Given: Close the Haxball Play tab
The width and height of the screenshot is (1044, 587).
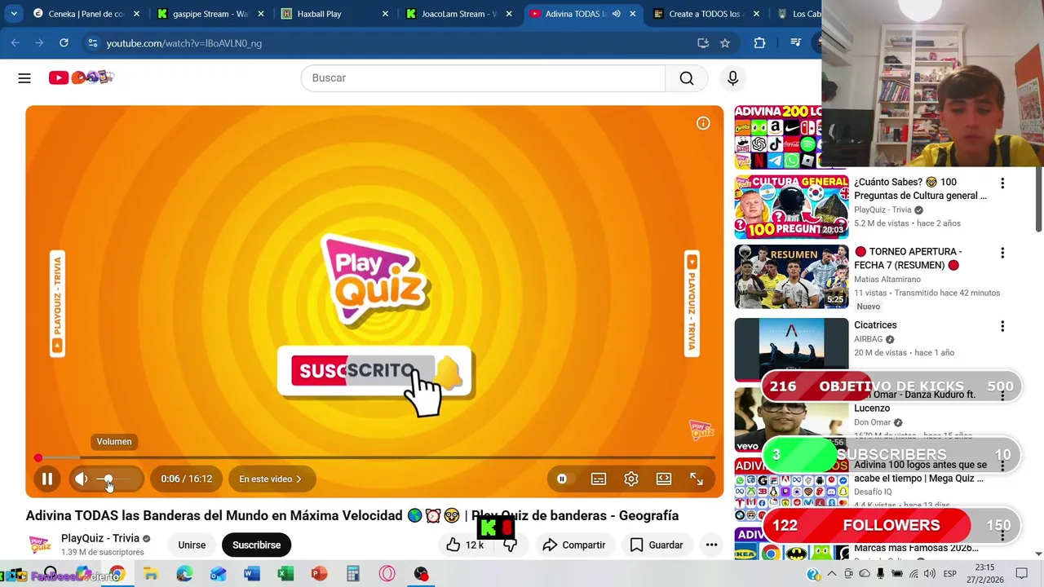Looking at the screenshot, I should point(384,14).
